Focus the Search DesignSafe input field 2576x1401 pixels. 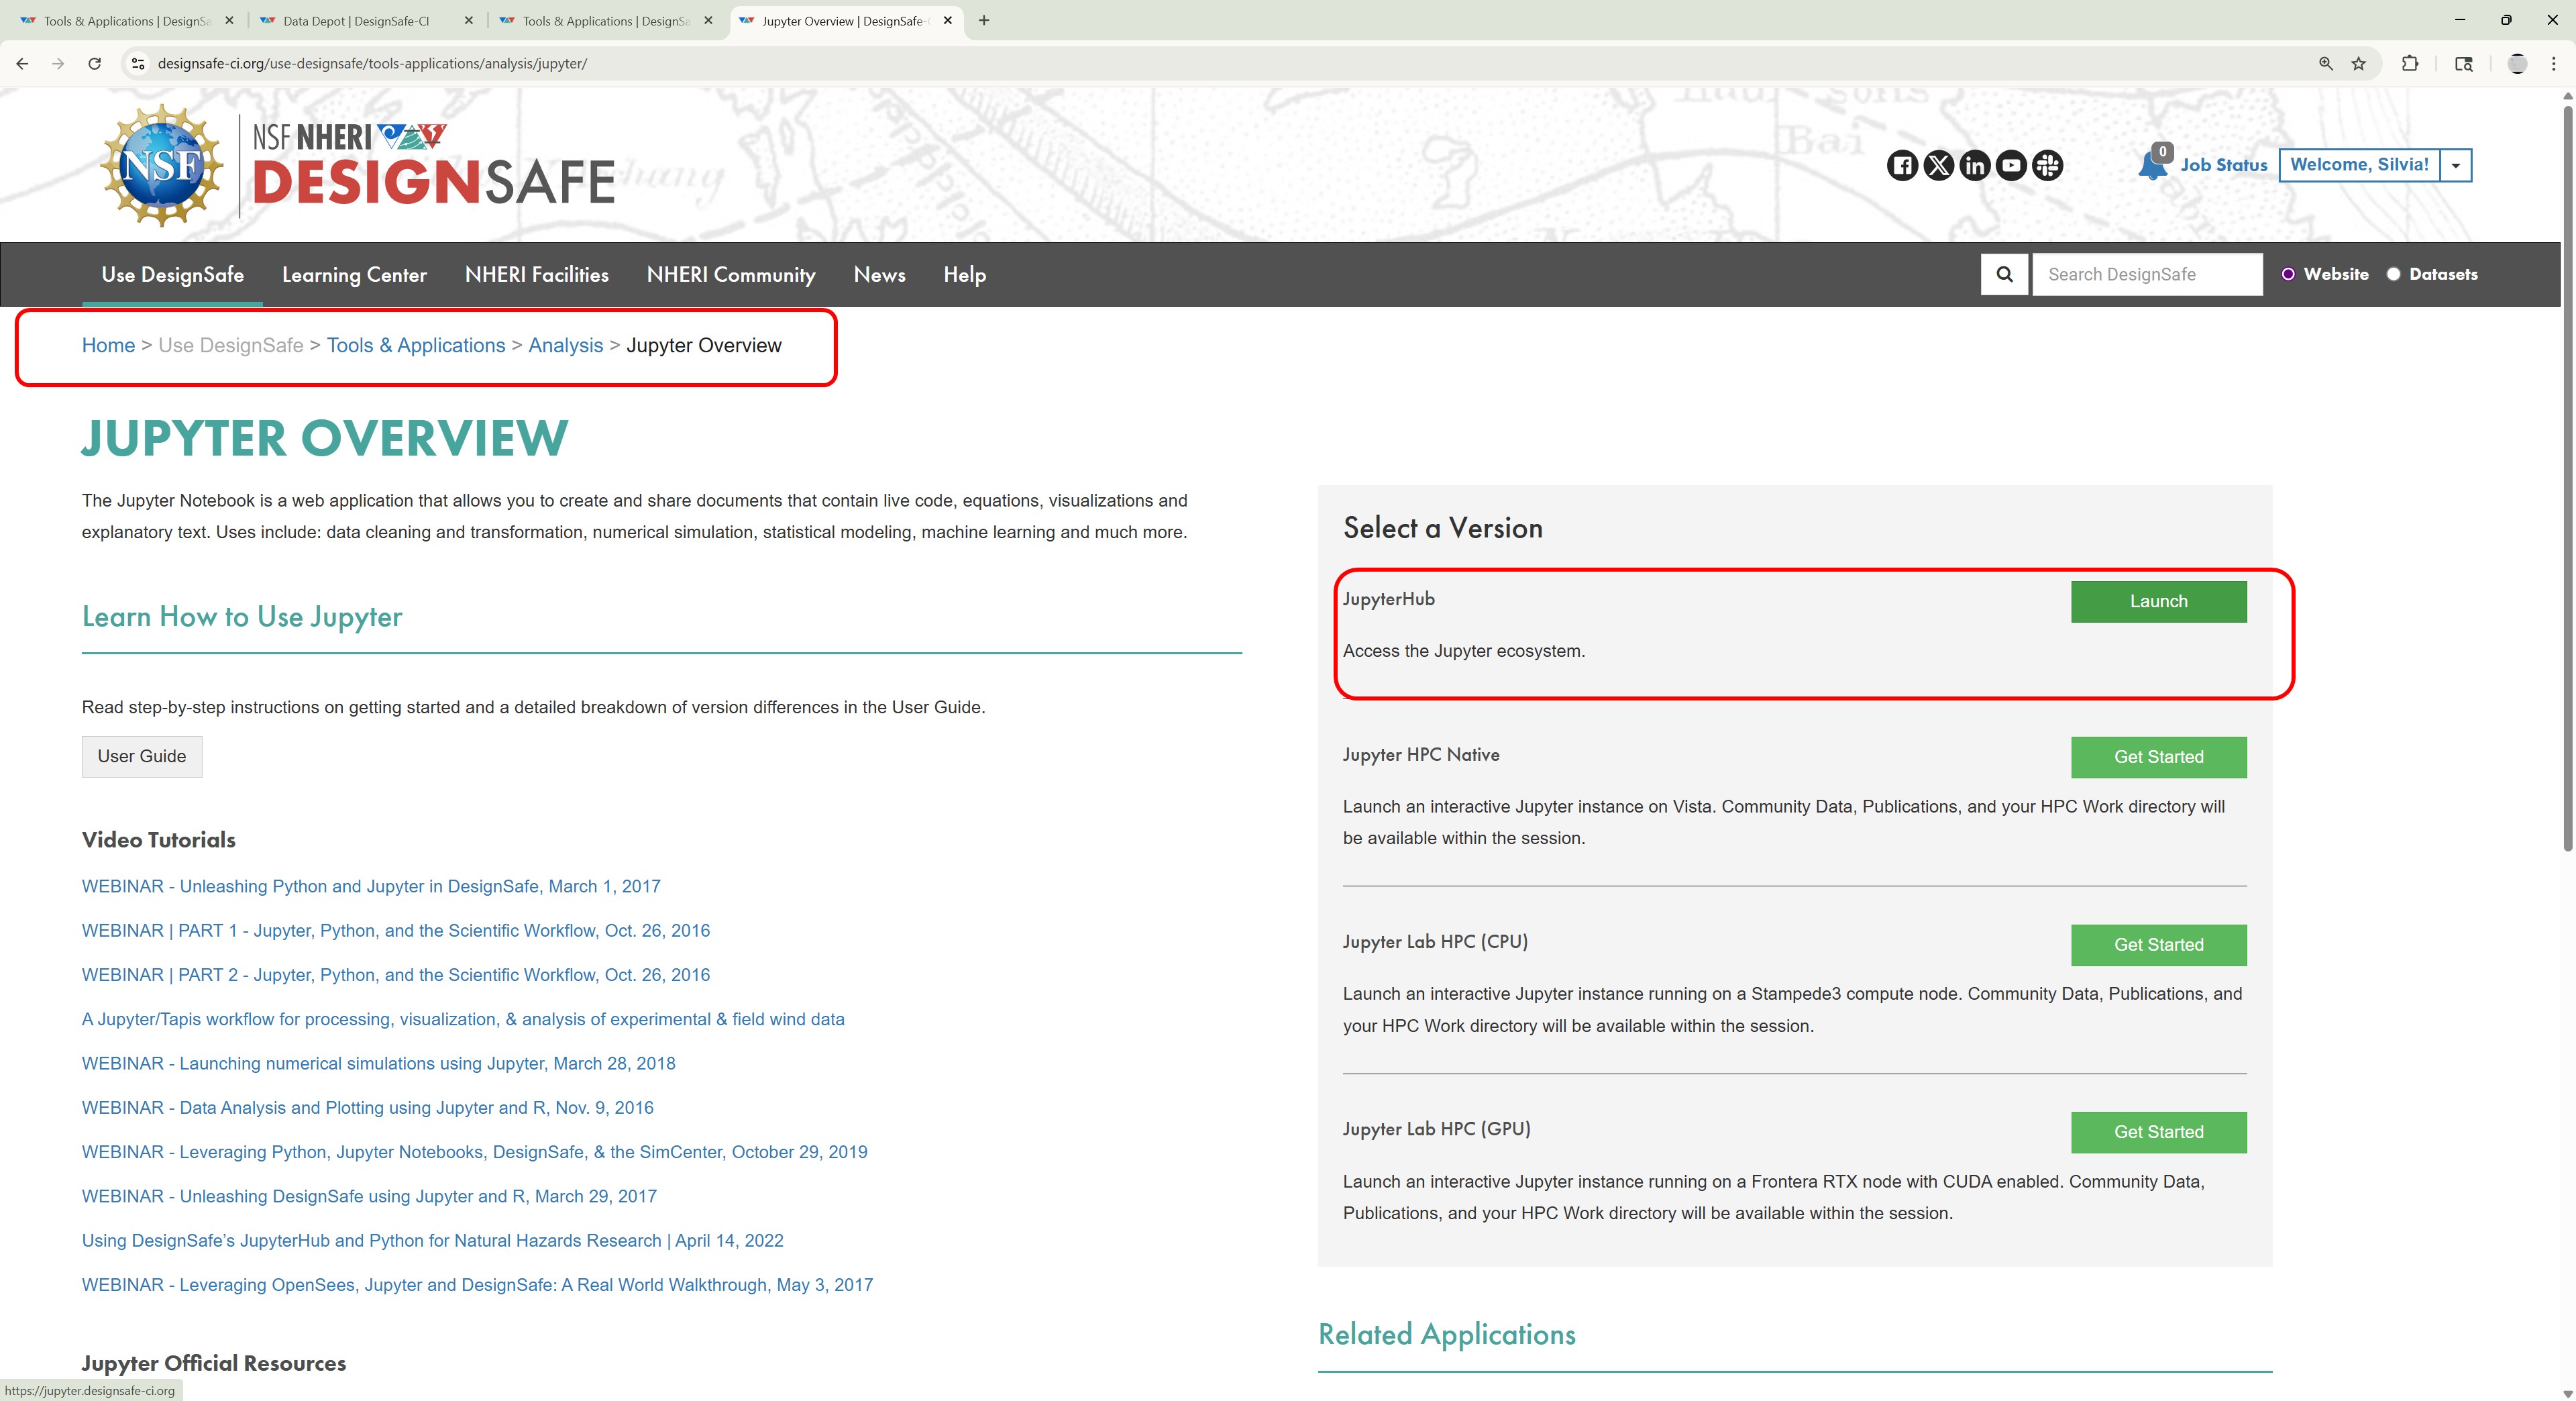click(x=2147, y=274)
